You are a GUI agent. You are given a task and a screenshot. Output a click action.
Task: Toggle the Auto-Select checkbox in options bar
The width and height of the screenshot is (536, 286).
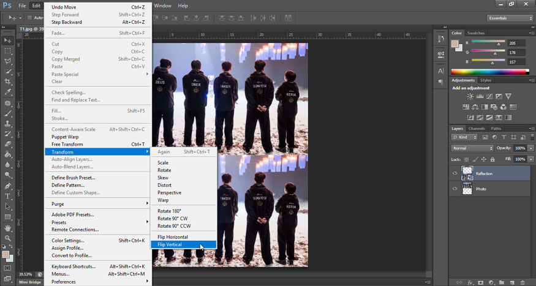[x=29, y=18]
